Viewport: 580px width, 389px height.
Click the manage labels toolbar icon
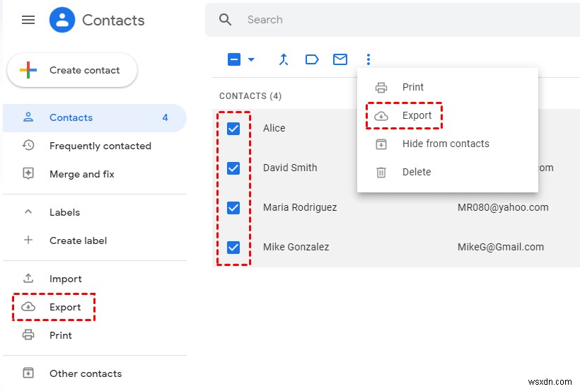[312, 59]
